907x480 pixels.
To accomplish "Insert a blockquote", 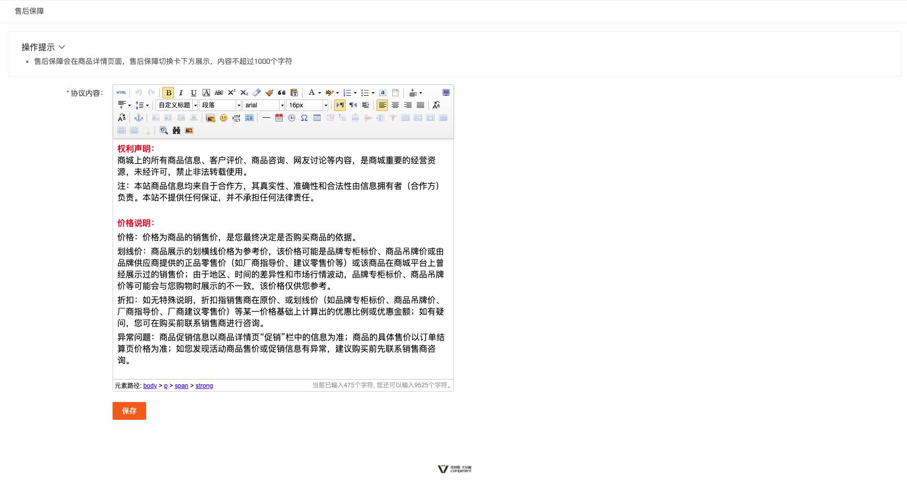I will pos(282,93).
